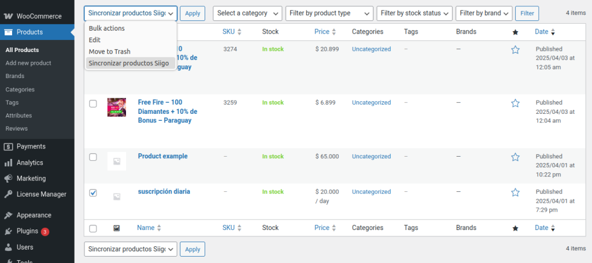Open the Product example link
The width and height of the screenshot is (592, 263).
coord(162,156)
